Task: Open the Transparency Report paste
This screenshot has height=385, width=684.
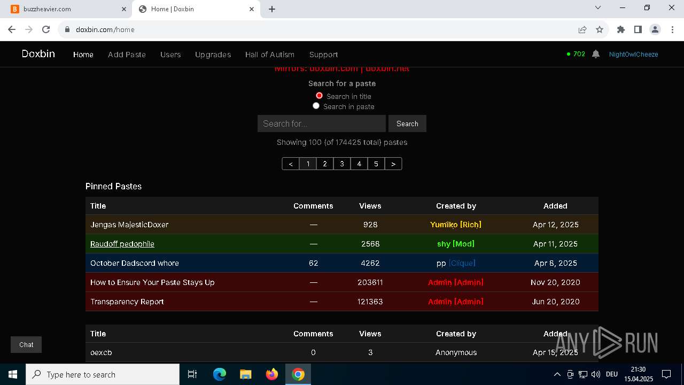Action: [127, 302]
